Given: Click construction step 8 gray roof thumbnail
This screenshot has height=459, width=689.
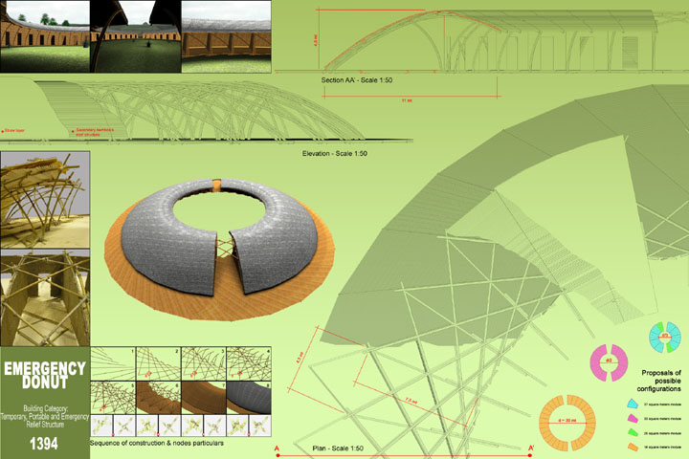Looking at the screenshot, I should pos(248,398).
